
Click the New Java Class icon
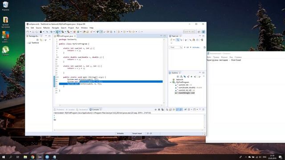[78, 32]
